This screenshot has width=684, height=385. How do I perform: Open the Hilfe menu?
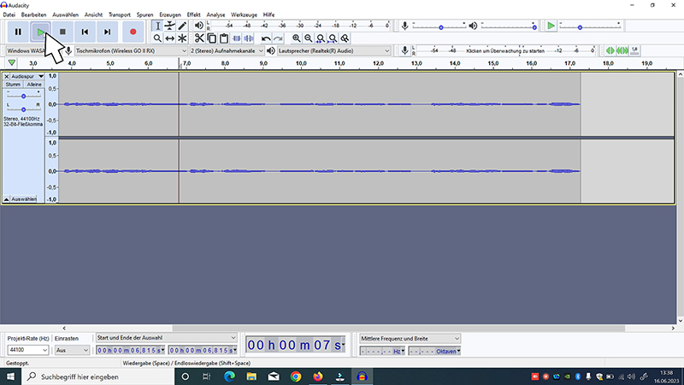point(268,15)
